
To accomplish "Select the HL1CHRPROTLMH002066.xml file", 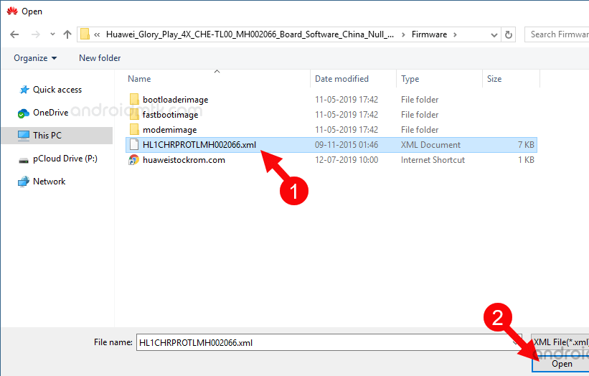I will (199, 145).
